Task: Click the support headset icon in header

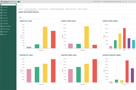Action: click(x=124, y=1)
